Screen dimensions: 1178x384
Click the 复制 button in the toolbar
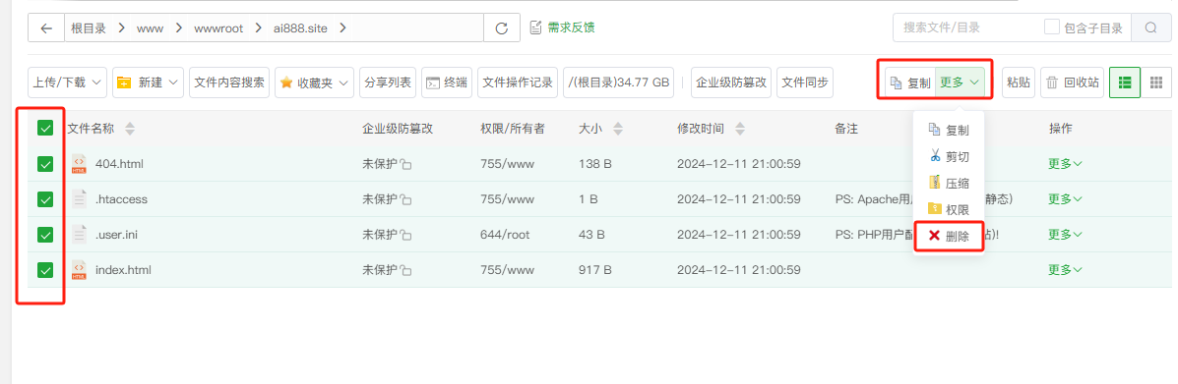(910, 83)
